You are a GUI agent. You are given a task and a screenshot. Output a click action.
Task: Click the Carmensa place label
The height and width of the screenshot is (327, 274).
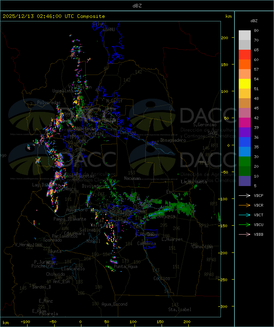(146, 244)
